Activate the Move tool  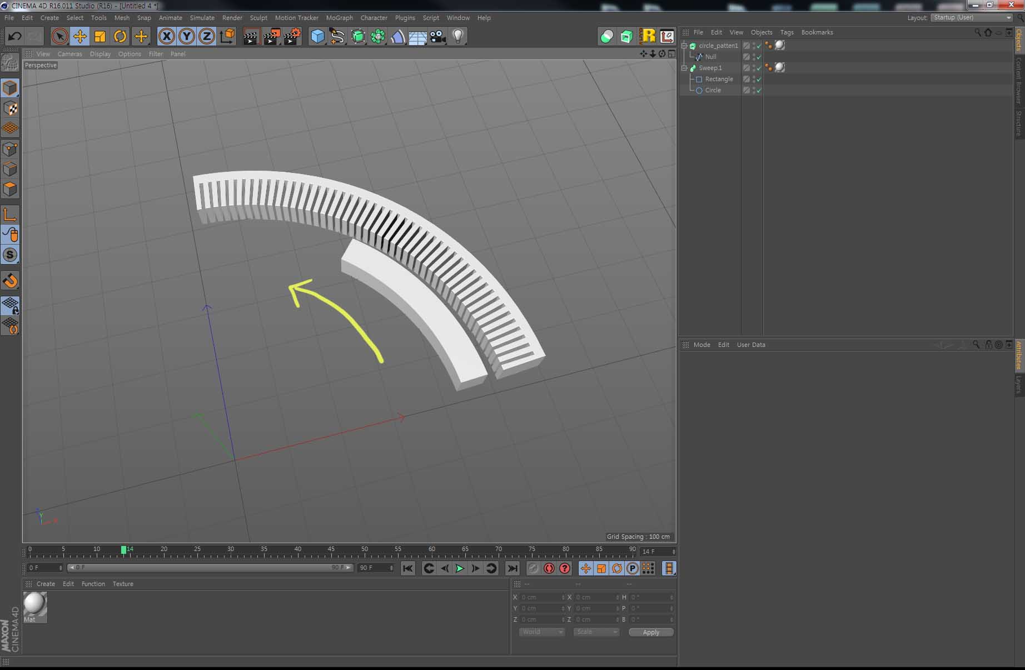pyautogui.click(x=79, y=37)
